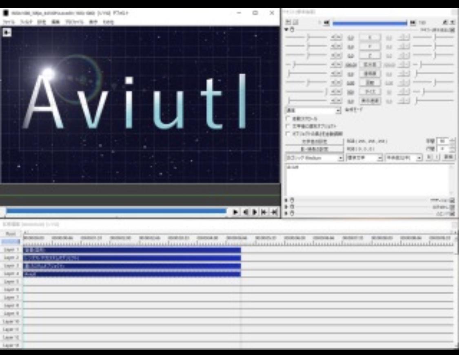Viewport: 459px width, 355px height.
Task: Click the left slider in the X row
Action: (x=306, y=37)
